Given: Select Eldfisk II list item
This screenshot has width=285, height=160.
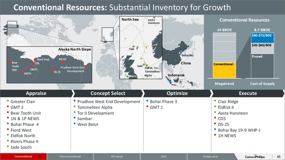Looking at the screenshot, I should tap(226, 107).
